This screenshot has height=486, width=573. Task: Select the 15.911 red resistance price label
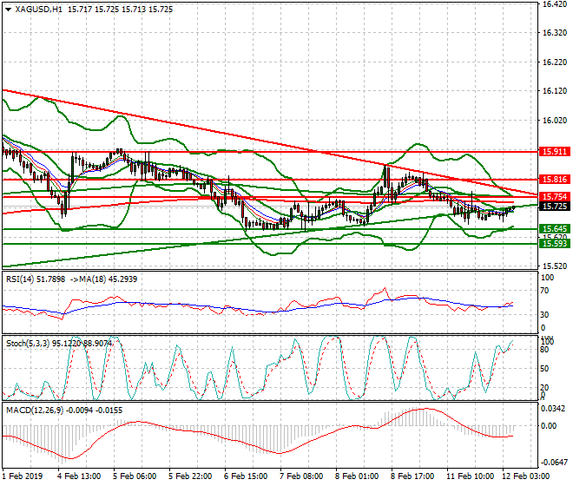553,151
